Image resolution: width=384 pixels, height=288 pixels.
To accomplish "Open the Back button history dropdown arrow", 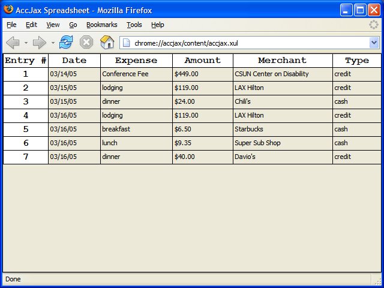I will (x=26, y=43).
